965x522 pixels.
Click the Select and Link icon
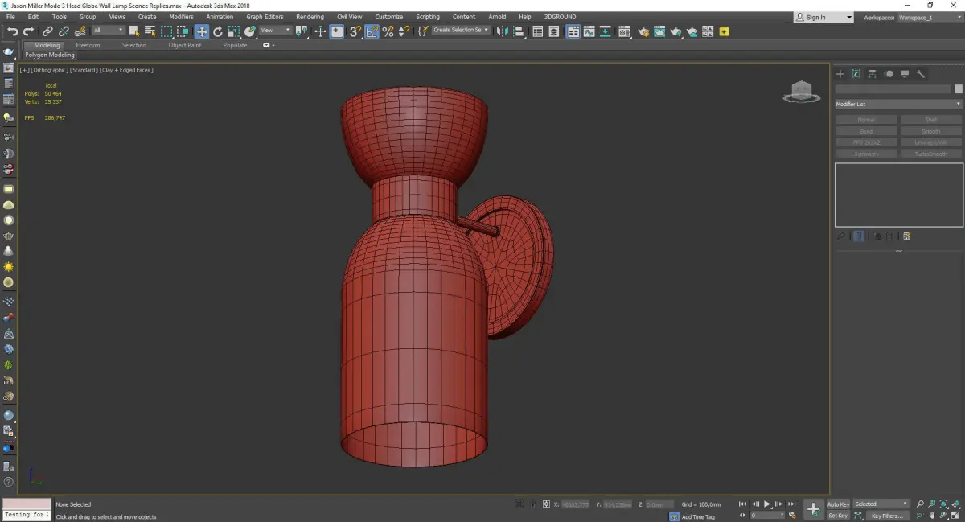(x=48, y=31)
